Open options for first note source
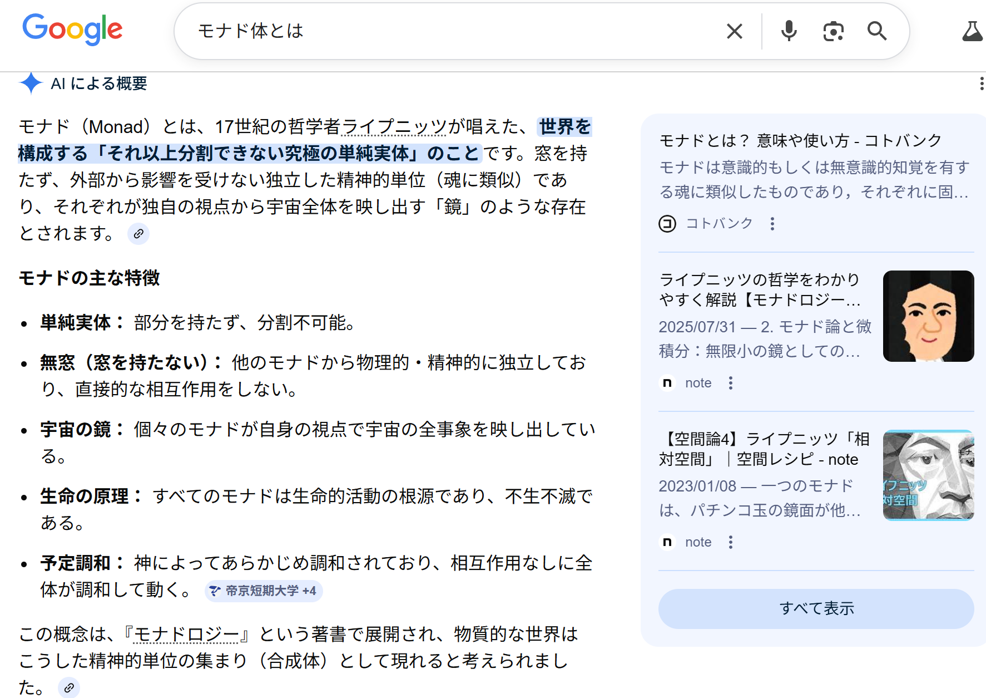 coord(731,383)
